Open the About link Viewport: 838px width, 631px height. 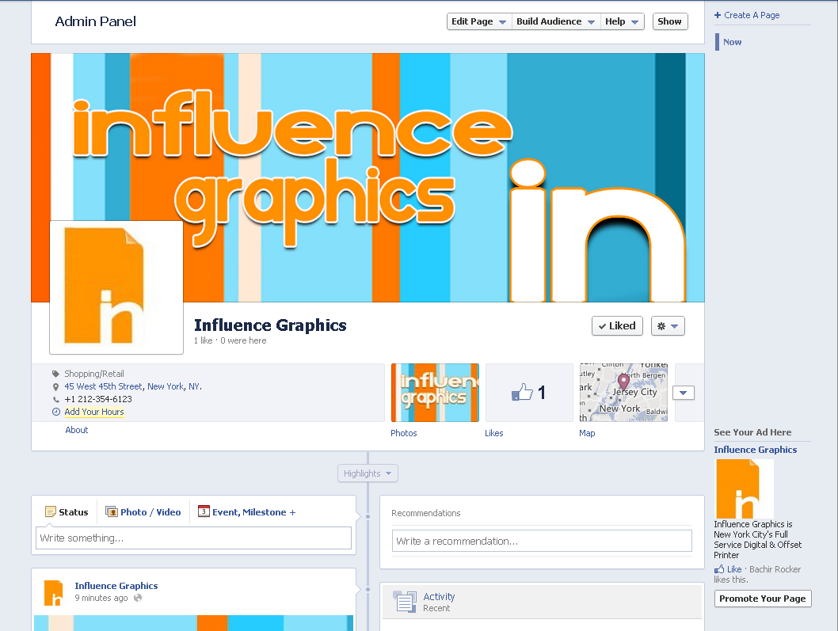pos(76,430)
